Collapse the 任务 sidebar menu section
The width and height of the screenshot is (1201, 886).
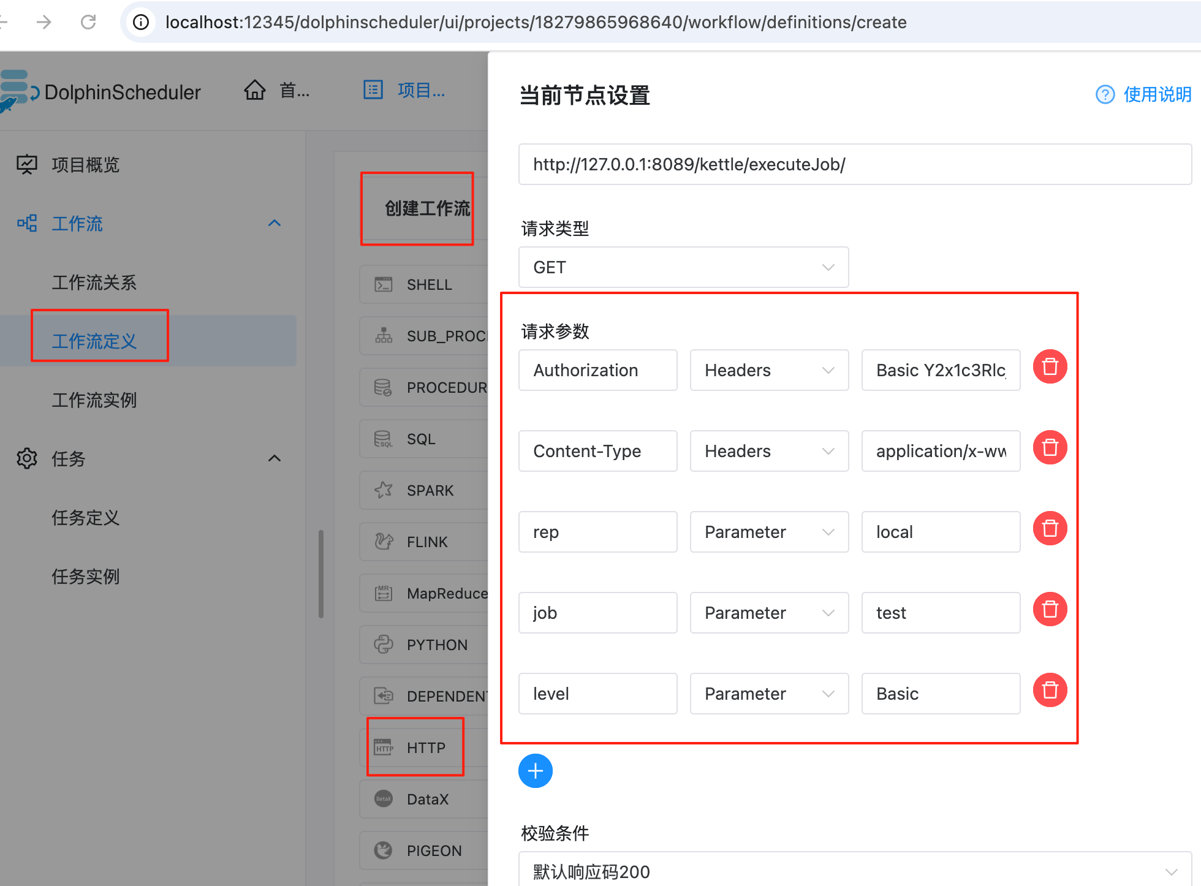tap(275, 459)
